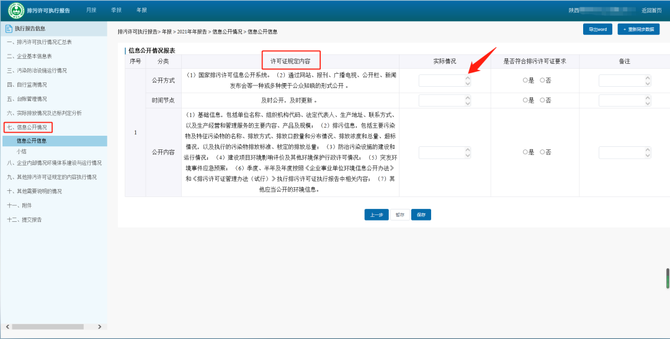Open 小结 under information disclosure
Screen dimensions: 670x339
[22, 151]
